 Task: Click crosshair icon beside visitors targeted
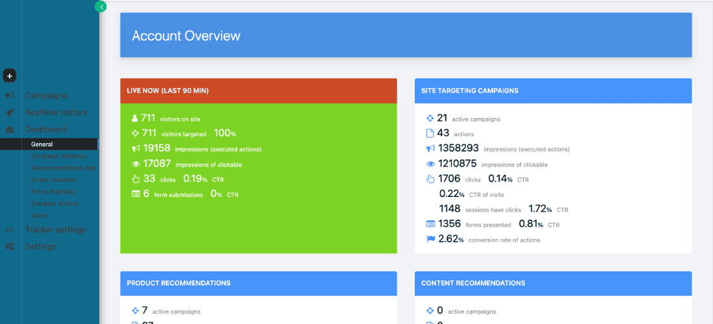tap(135, 133)
